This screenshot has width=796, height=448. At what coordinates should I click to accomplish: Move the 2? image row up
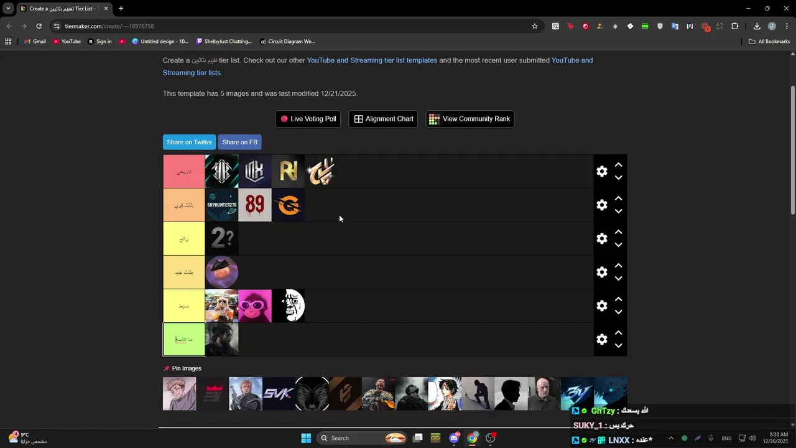point(618,232)
